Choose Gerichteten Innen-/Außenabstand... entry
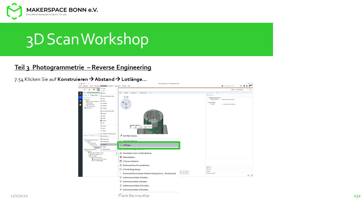364x205 pixels. click(x=148, y=153)
